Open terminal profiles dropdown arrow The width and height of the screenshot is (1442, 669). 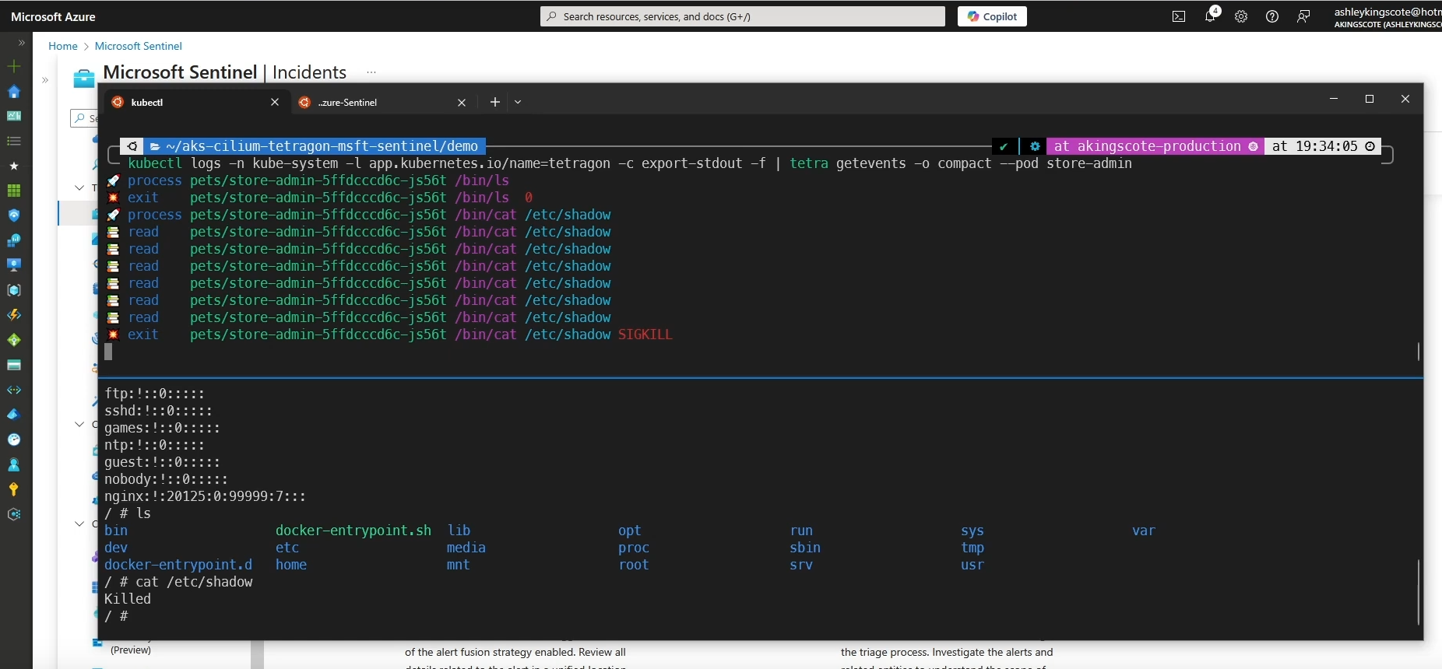tap(518, 102)
